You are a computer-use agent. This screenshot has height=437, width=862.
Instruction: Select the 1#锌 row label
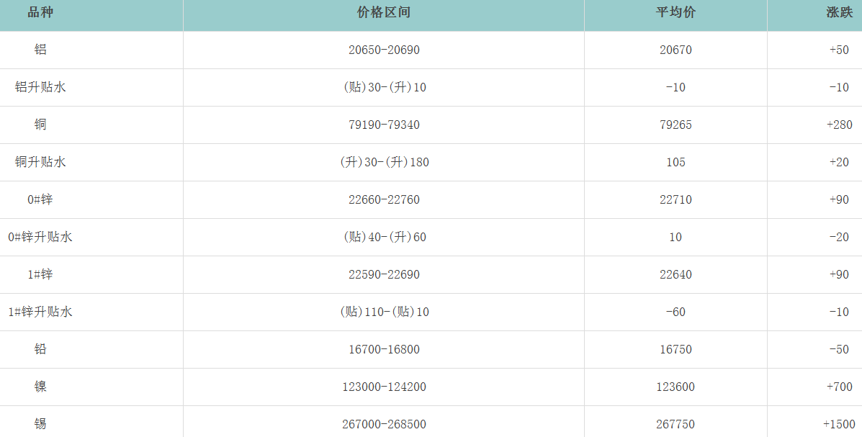(x=40, y=275)
